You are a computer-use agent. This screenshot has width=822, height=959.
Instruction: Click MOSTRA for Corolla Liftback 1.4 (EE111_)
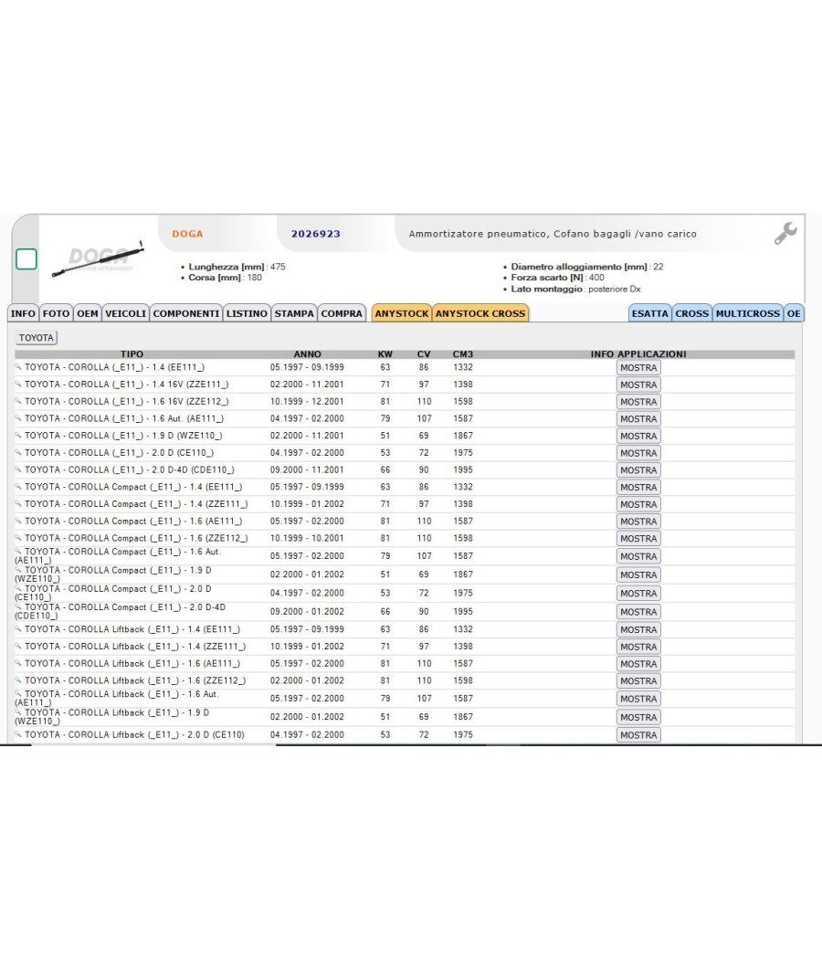tap(638, 629)
